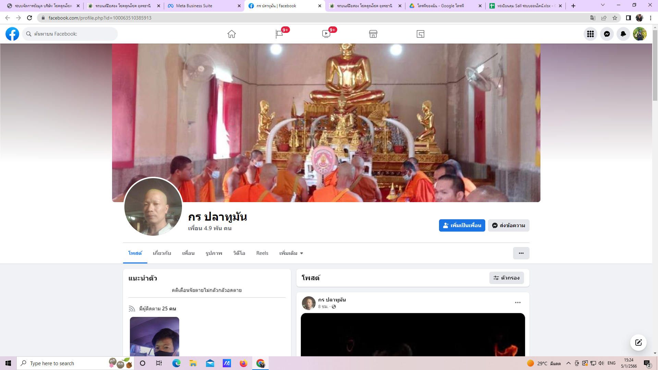
Task: Click ส่งข้อความ send message button
Action: [509, 225]
